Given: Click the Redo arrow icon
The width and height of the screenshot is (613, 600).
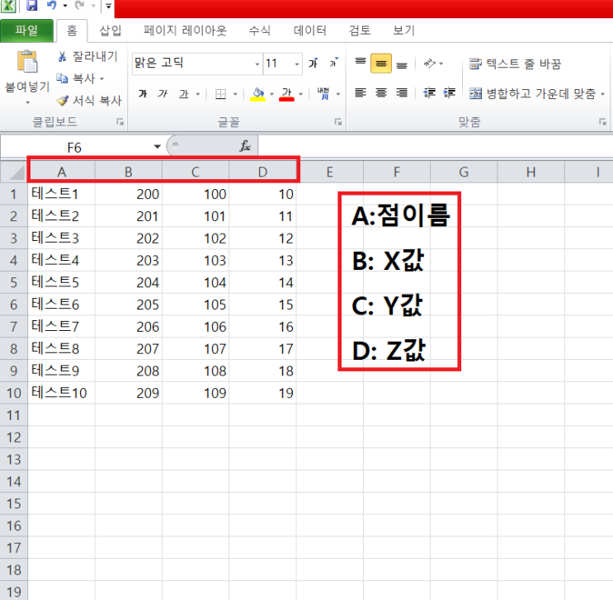Looking at the screenshot, I should (80, 5).
